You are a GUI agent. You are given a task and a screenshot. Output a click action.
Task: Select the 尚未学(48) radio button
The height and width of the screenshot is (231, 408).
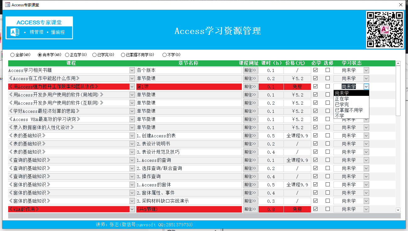coord(40,55)
